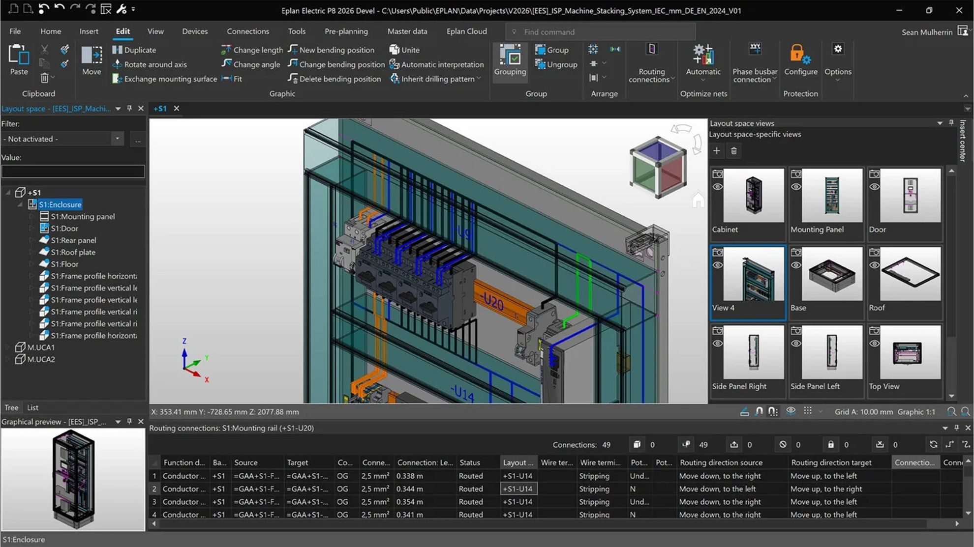Open the Routing connections tool
Screen dimensions: 974x547
[651, 64]
